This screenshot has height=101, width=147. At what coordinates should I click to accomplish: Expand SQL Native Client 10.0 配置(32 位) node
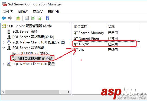pyautogui.click(x=4, y=42)
